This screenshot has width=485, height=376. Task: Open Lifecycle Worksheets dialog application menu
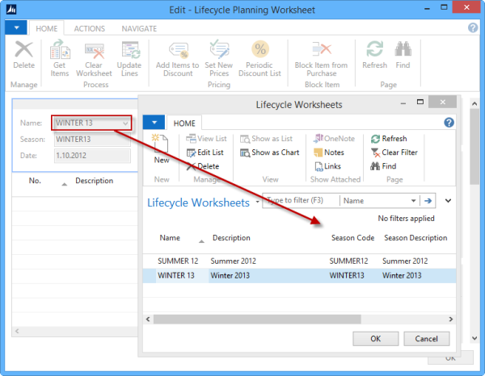coord(154,123)
